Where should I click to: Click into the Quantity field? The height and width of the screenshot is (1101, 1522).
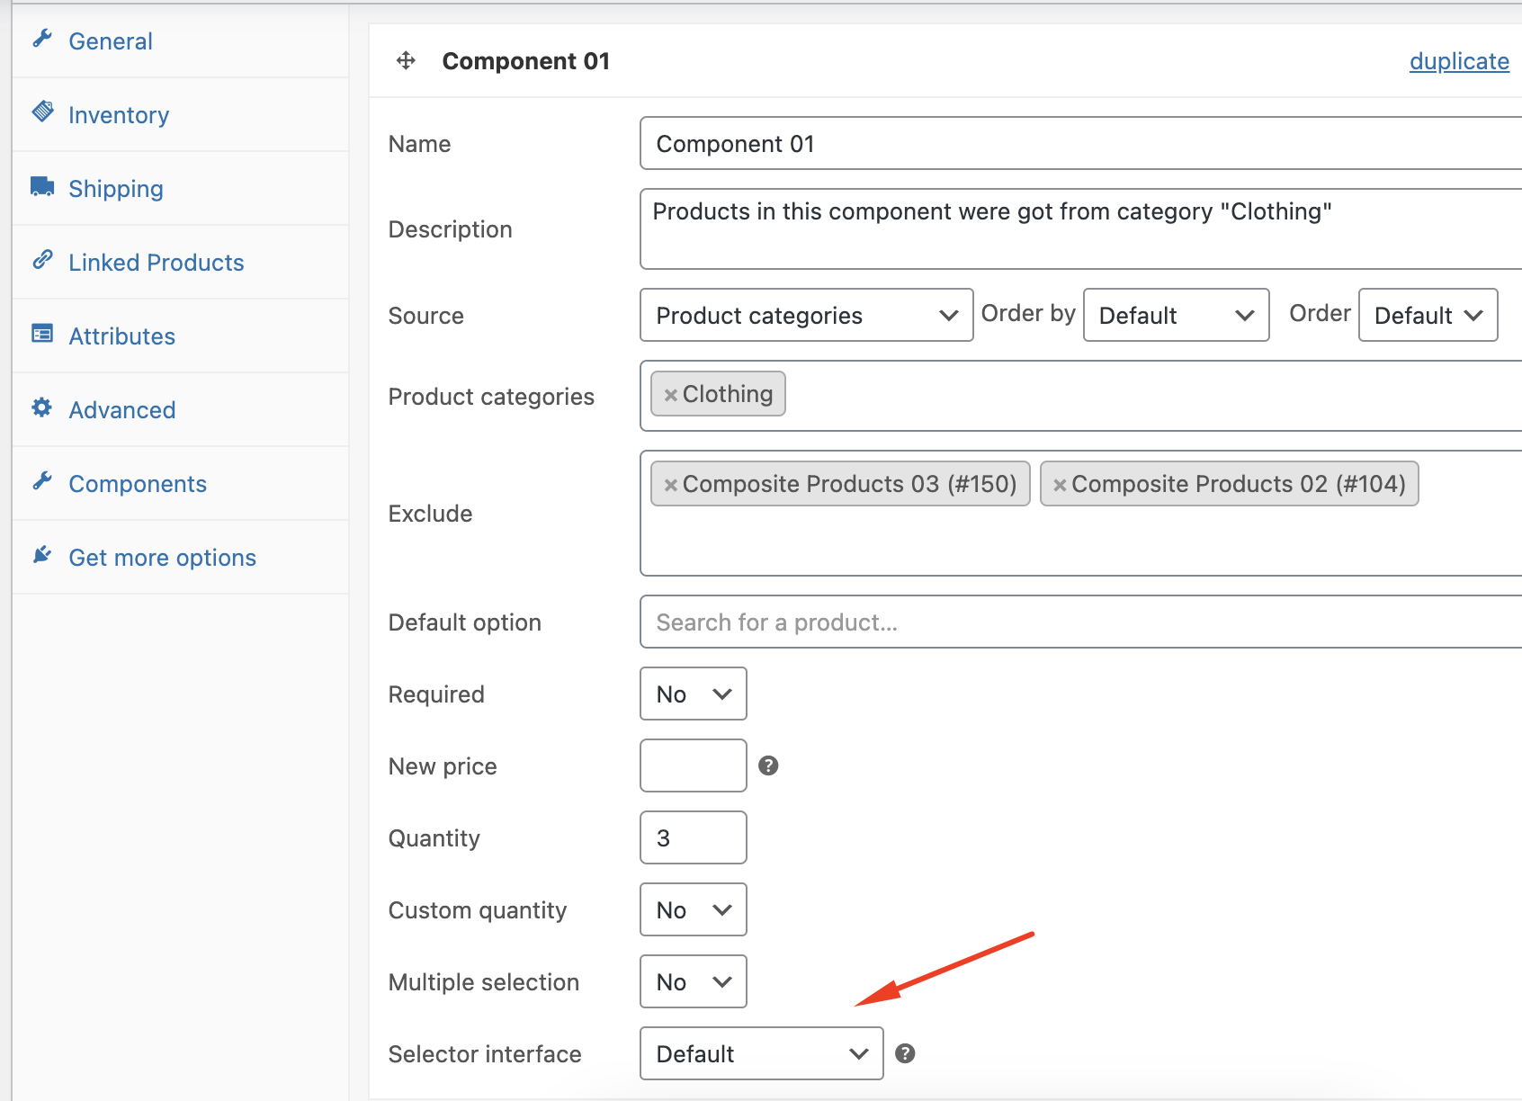coord(693,837)
